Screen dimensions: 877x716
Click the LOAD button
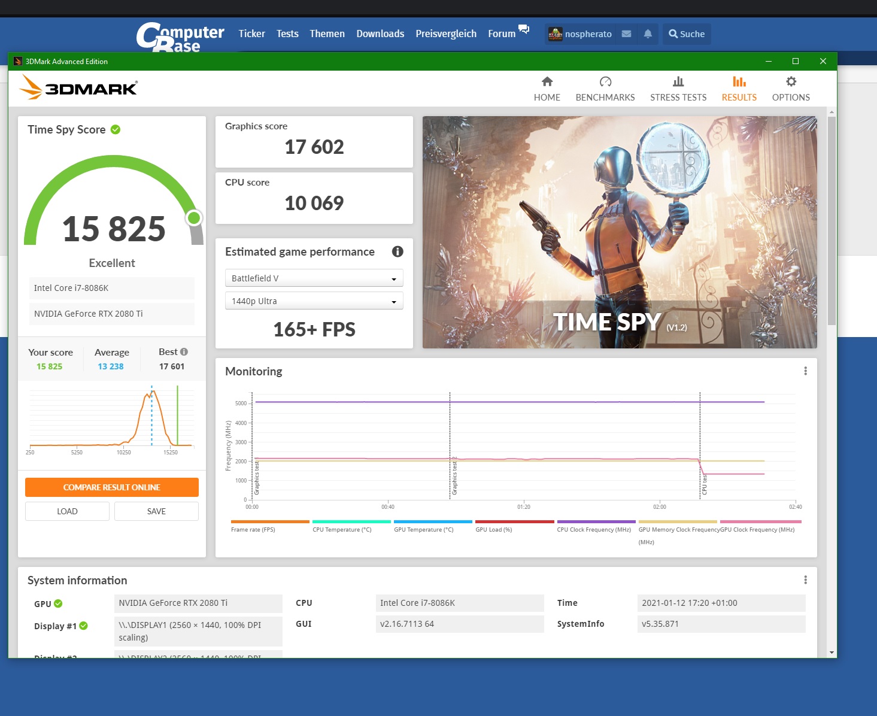click(67, 511)
